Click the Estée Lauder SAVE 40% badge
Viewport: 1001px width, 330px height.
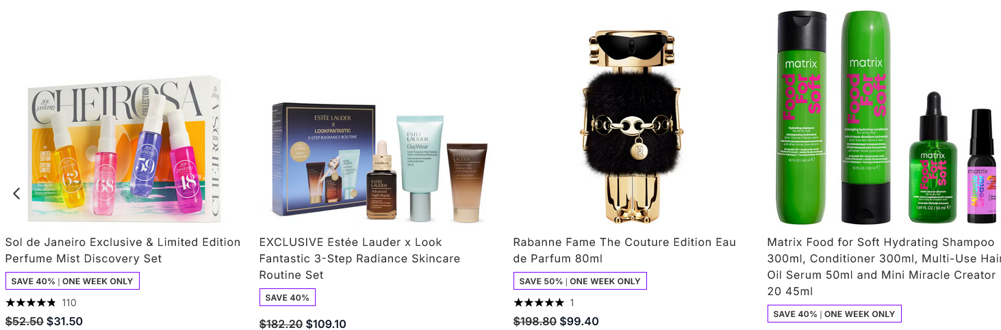tap(288, 297)
